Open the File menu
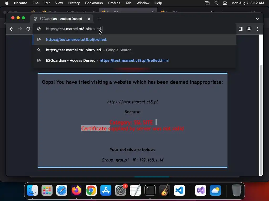269x201 pixels. click(x=35, y=3)
